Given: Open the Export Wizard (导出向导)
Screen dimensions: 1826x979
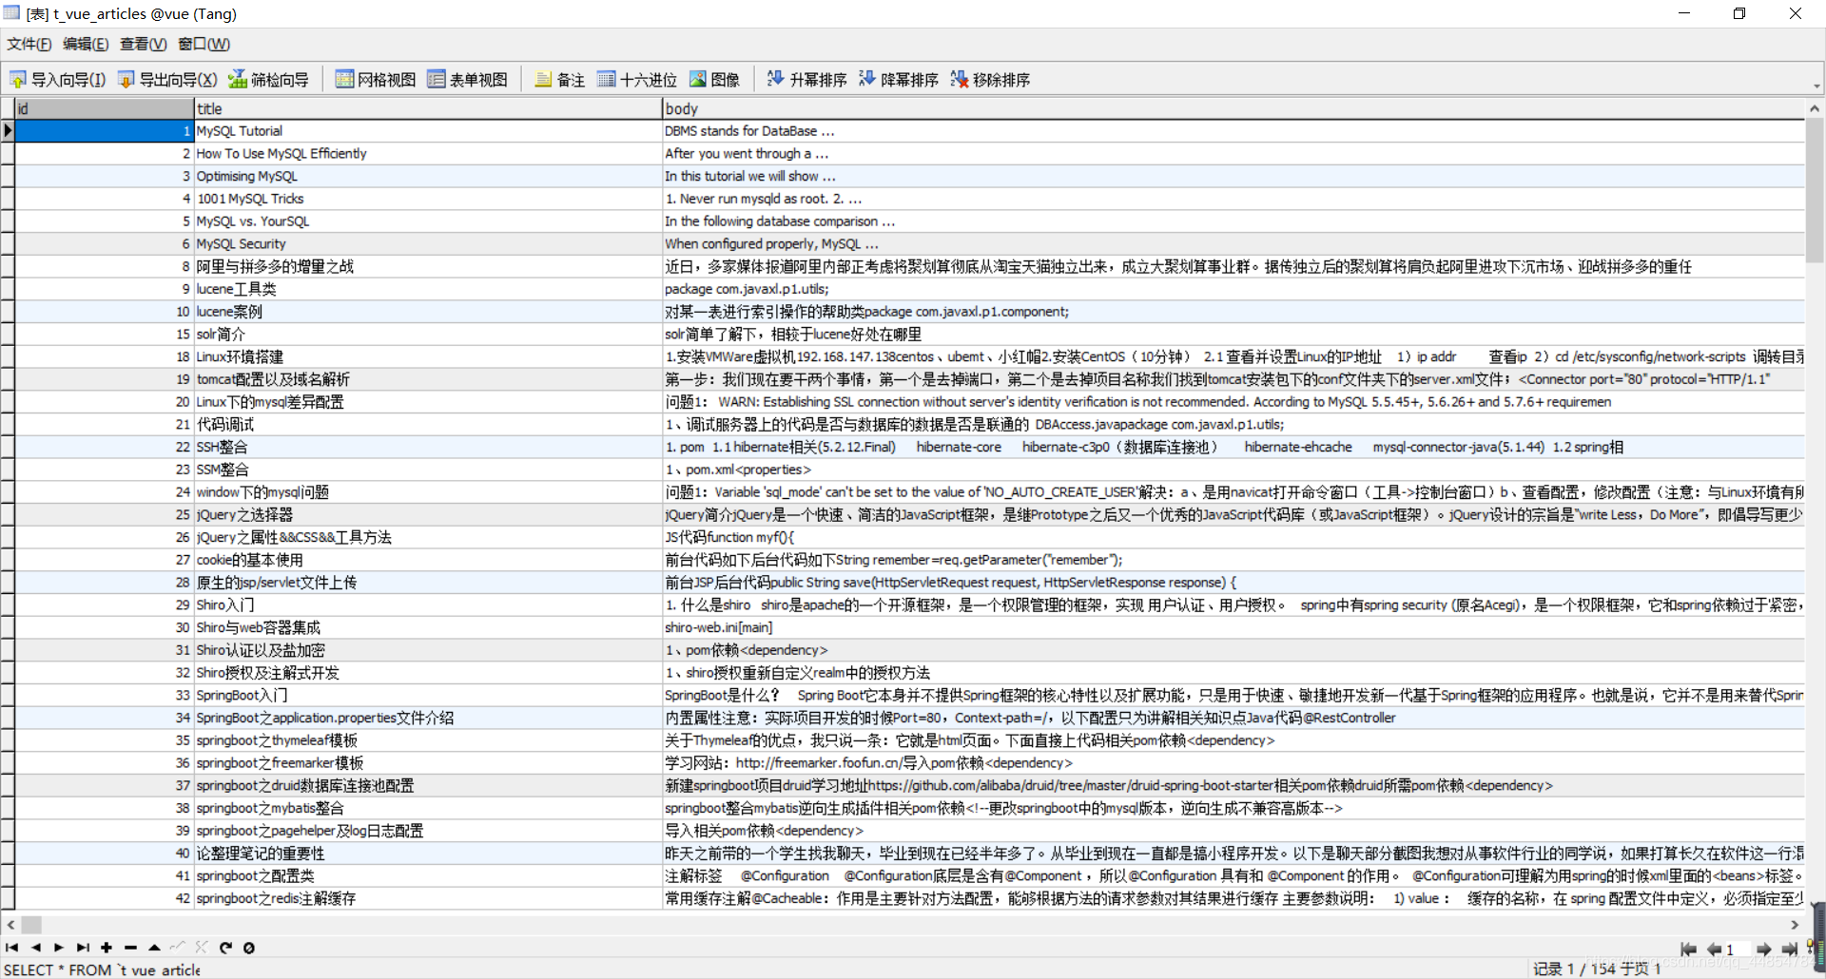Looking at the screenshot, I should tap(167, 80).
